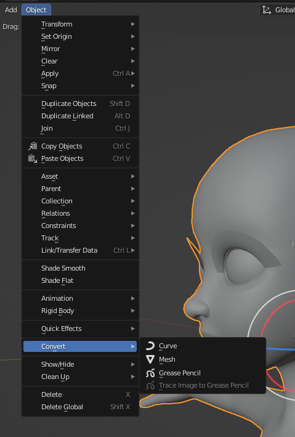Expand the Apply submenu
Viewport: 295px width, 437px height.
(80, 73)
